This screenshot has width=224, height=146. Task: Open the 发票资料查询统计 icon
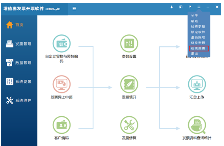[x=197, y=125]
